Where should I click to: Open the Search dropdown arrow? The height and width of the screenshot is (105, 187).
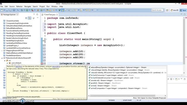click(56, 10)
